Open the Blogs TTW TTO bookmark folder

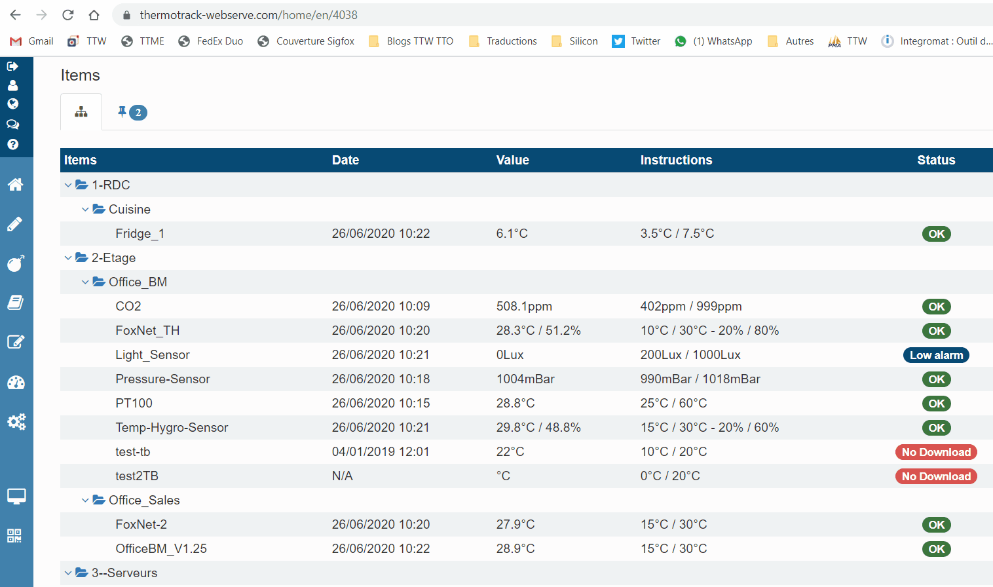(x=411, y=41)
